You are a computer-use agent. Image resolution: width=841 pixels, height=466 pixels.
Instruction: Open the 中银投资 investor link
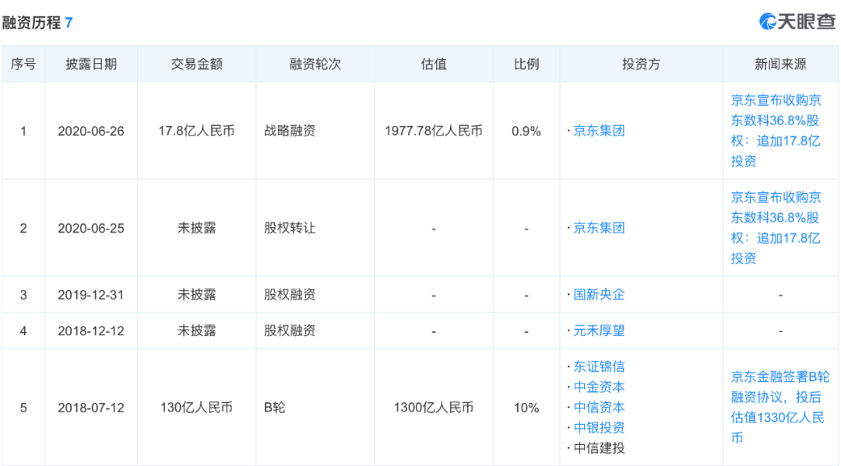[599, 428]
